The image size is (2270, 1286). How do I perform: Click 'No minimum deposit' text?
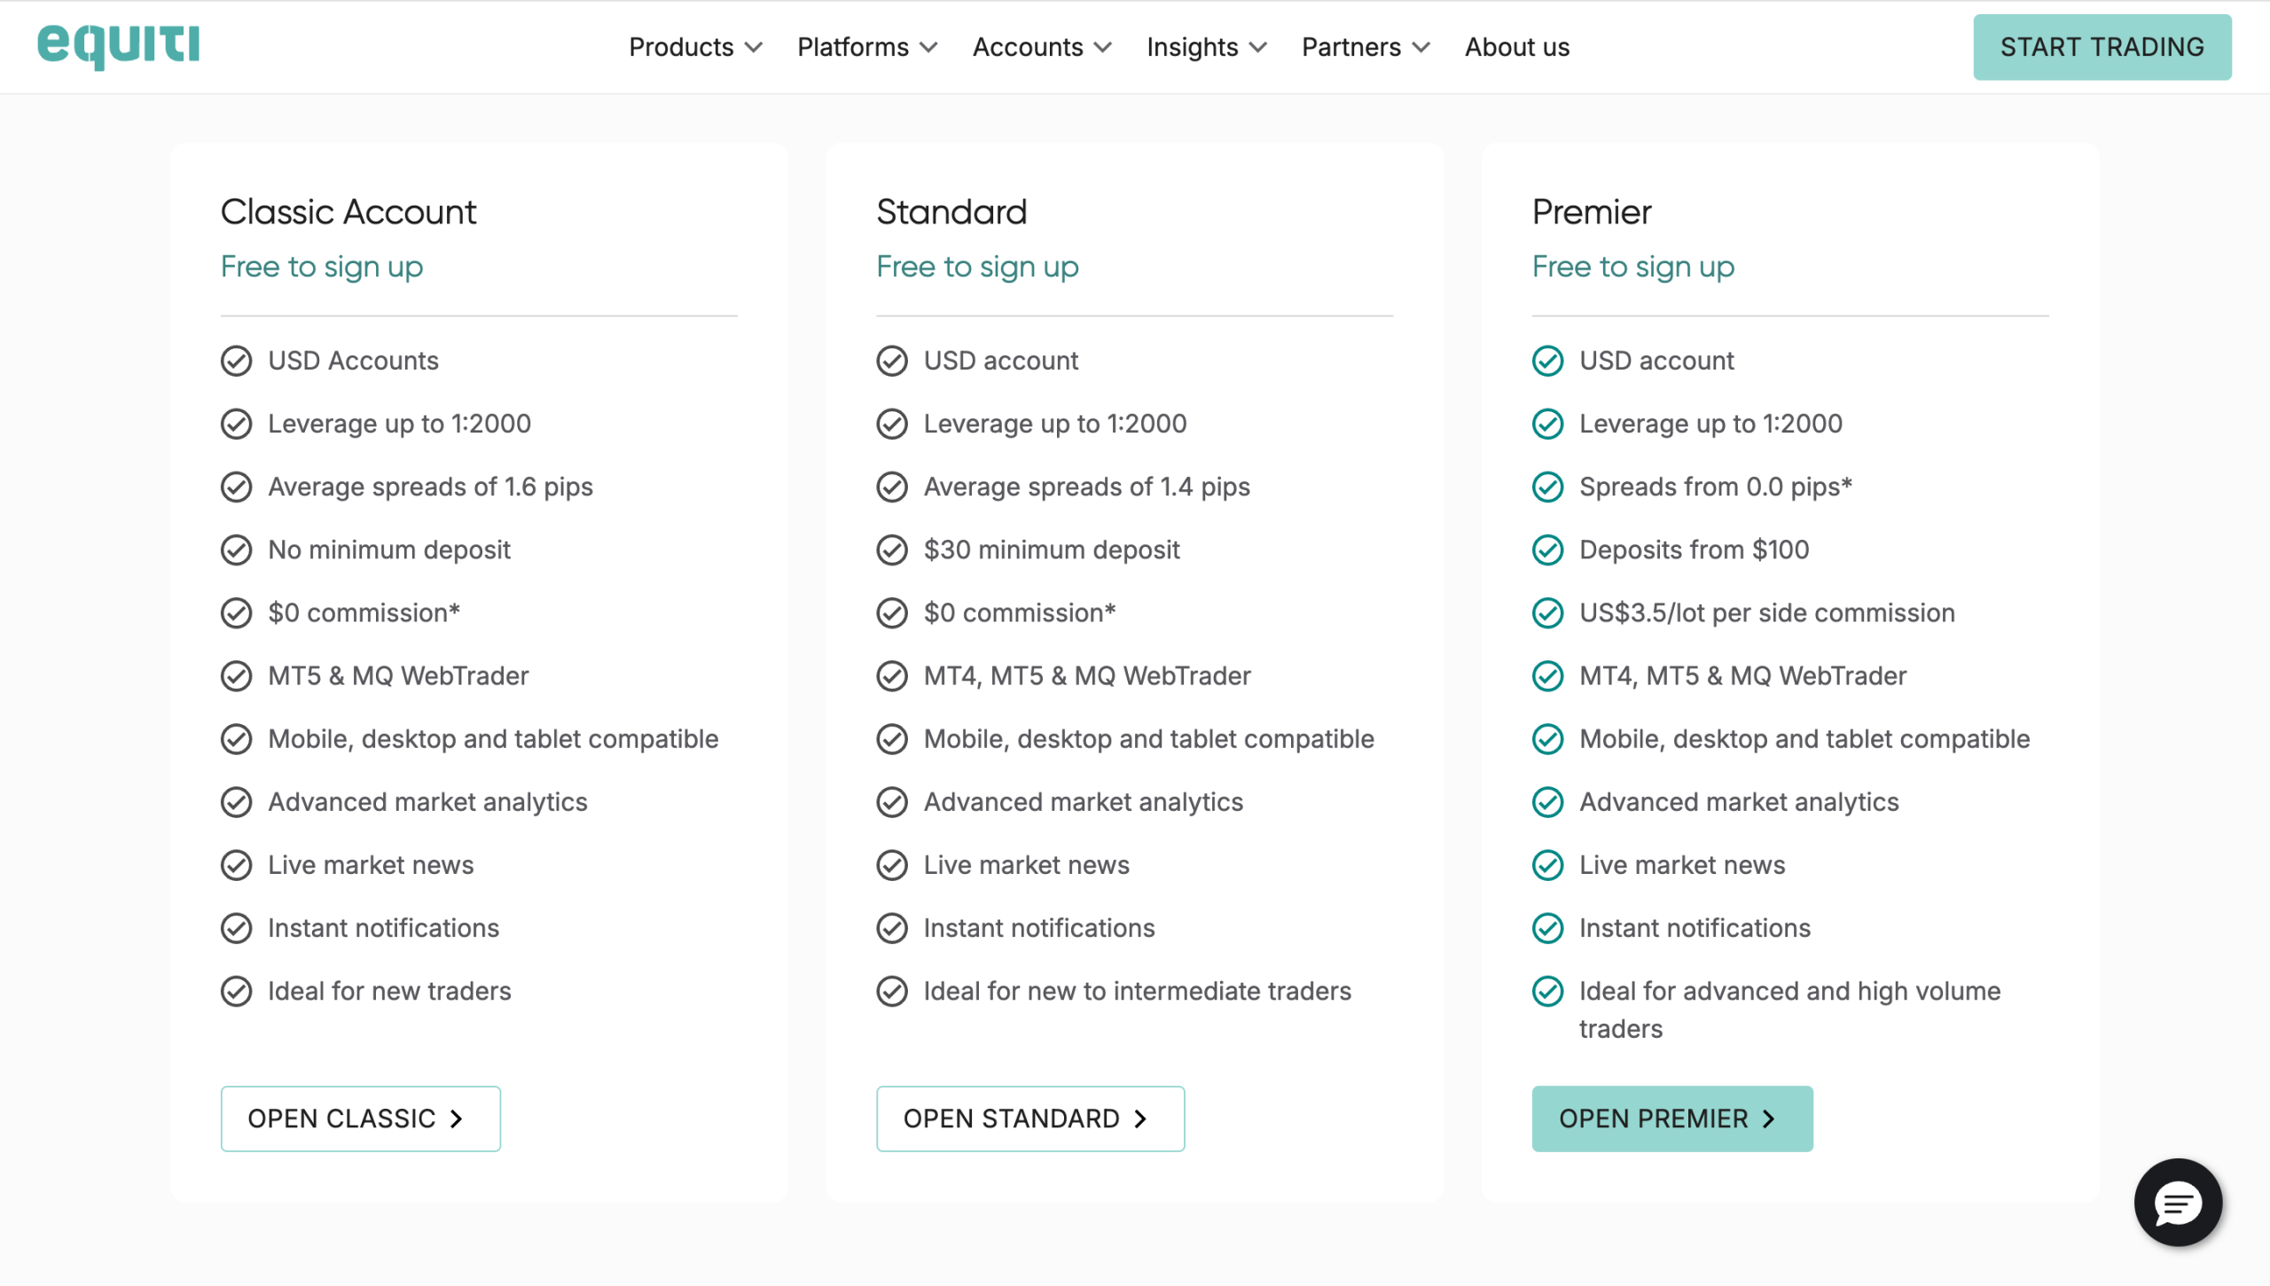pyautogui.click(x=389, y=549)
